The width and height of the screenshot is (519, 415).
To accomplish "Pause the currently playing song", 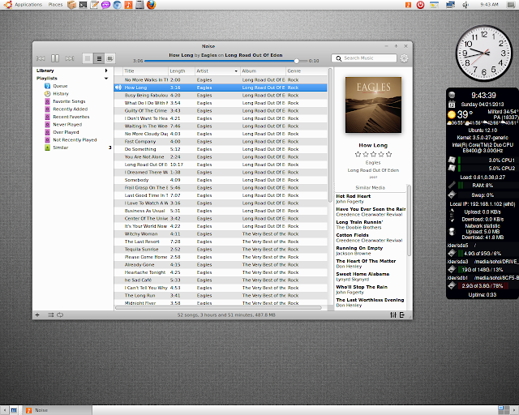I will (x=55, y=58).
